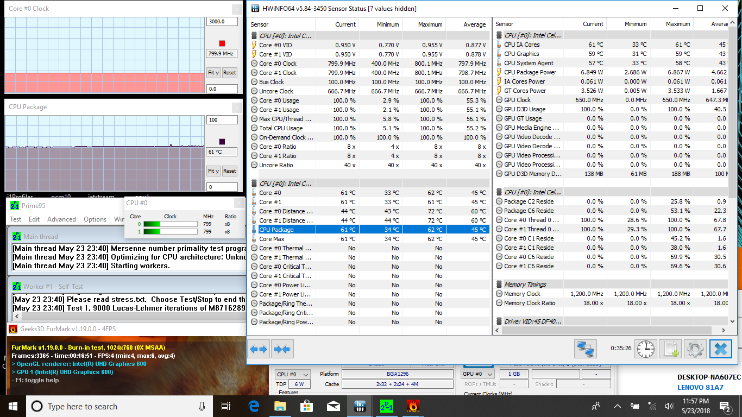
Task: Select the Package C6 Residency row
Action: tap(611, 211)
